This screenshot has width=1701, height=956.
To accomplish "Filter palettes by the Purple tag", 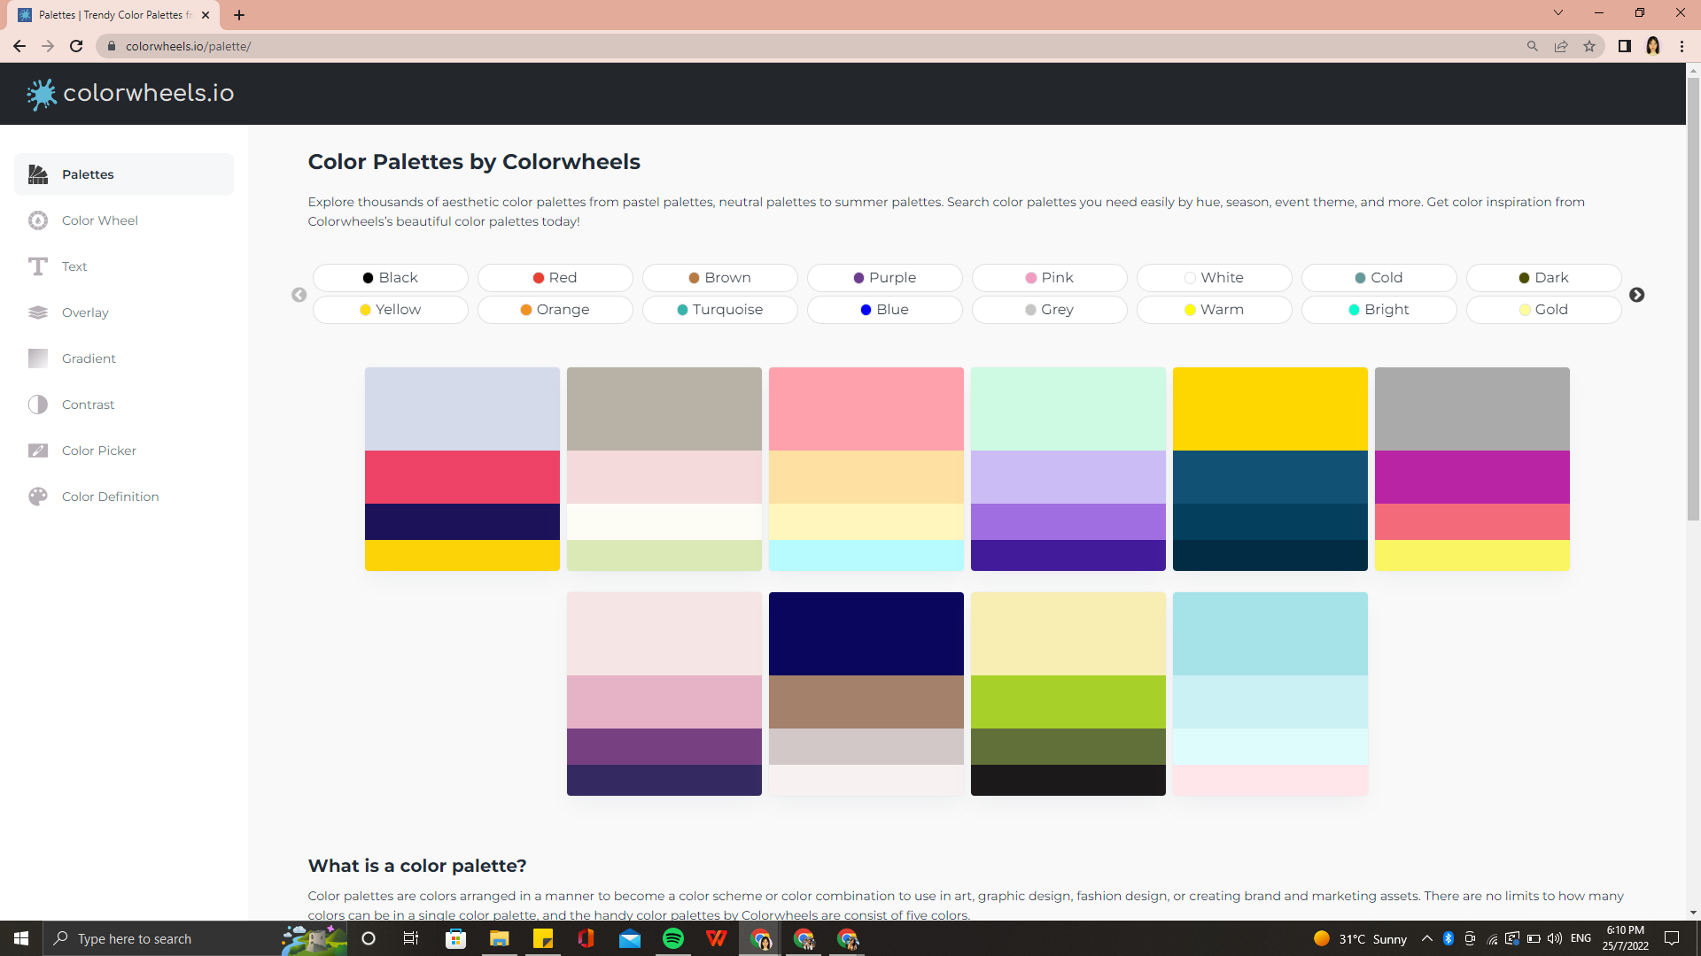I will pos(884,278).
